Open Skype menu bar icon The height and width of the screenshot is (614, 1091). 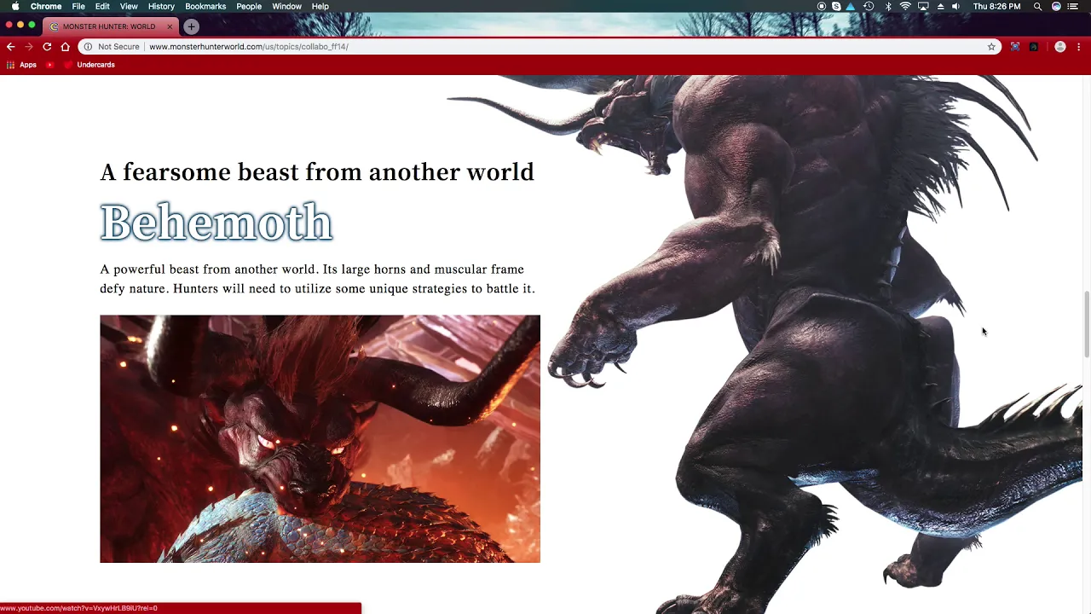(x=836, y=6)
